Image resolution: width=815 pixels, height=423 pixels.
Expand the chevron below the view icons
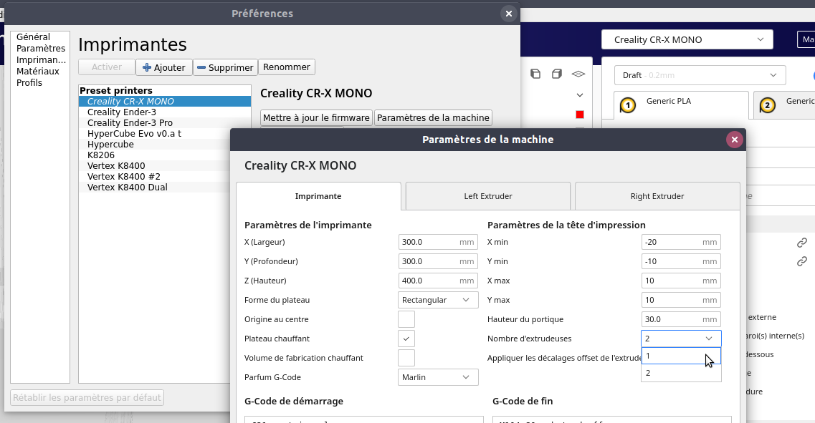pos(580,95)
